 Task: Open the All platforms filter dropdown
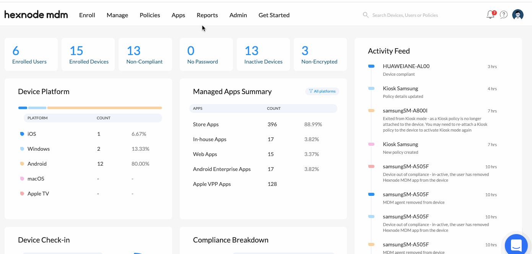322,91
